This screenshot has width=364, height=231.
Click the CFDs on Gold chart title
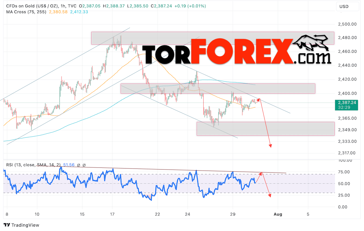click(x=41, y=6)
